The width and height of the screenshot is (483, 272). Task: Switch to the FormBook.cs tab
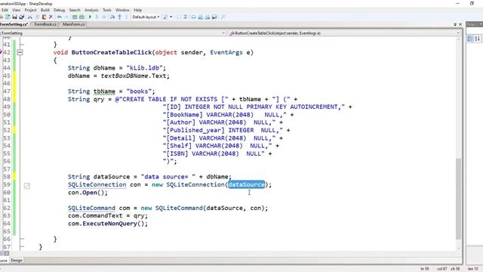(x=45, y=24)
